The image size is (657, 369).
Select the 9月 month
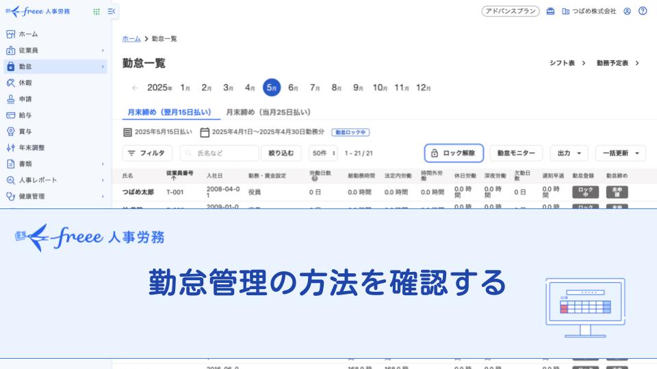358,88
